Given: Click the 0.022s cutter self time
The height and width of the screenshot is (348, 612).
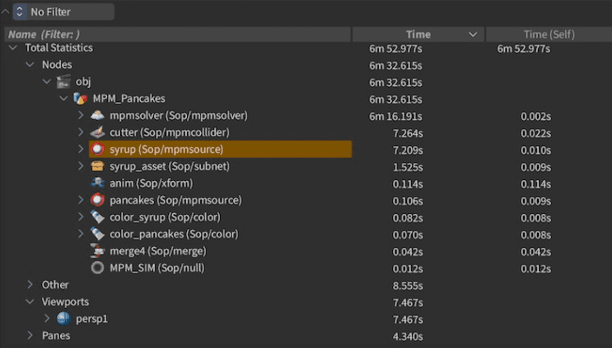Looking at the screenshot, I should coord(536,133).
